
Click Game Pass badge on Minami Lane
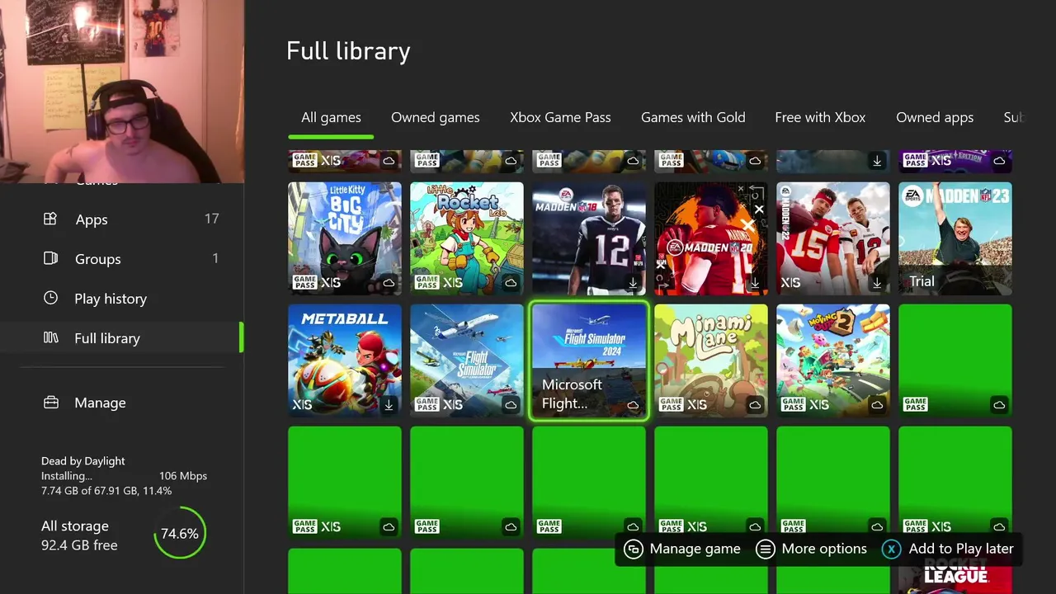click(x=671, y=404)
